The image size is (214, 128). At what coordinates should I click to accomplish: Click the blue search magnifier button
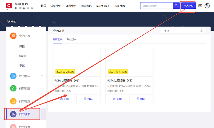[x=176, y=6]
